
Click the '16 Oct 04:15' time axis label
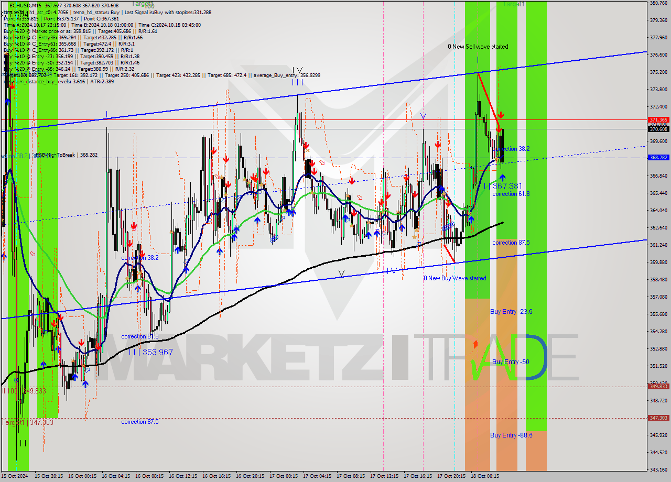[x=116, y=476]
